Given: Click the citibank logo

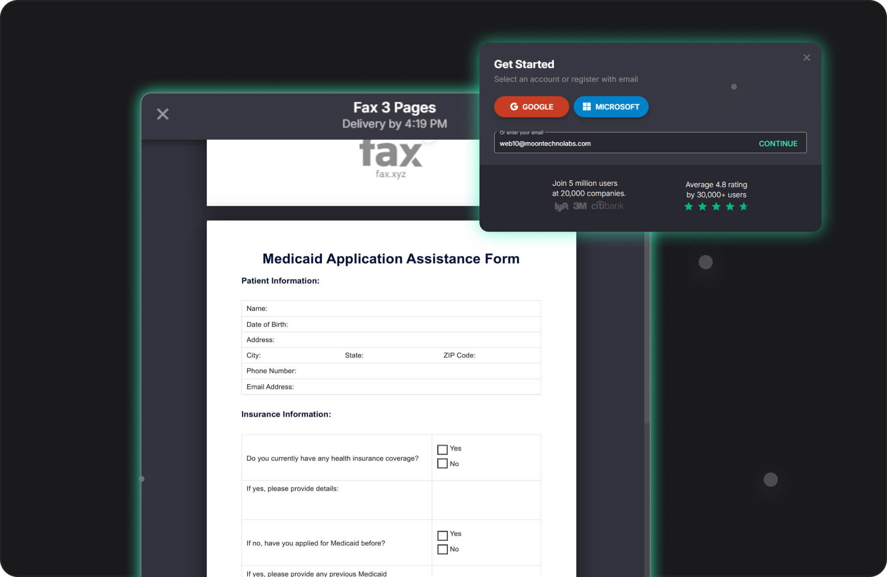Looking at the screenshot, I should [x=607, y=206].
